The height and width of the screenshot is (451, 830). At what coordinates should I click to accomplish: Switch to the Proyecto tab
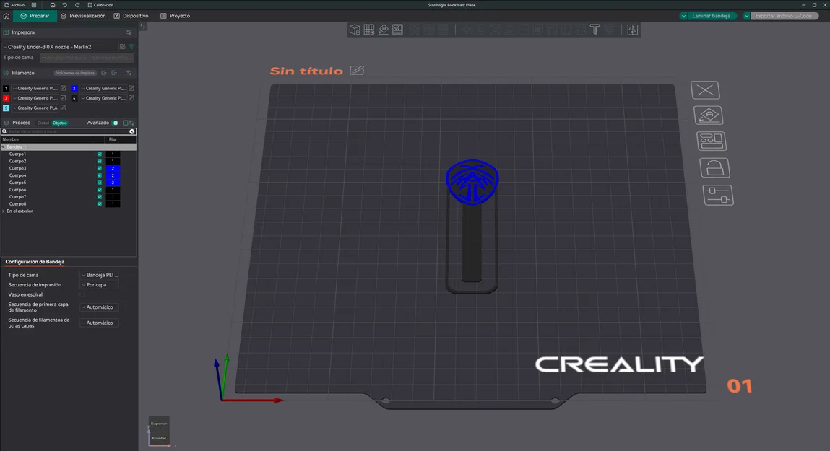pos(176,16)
